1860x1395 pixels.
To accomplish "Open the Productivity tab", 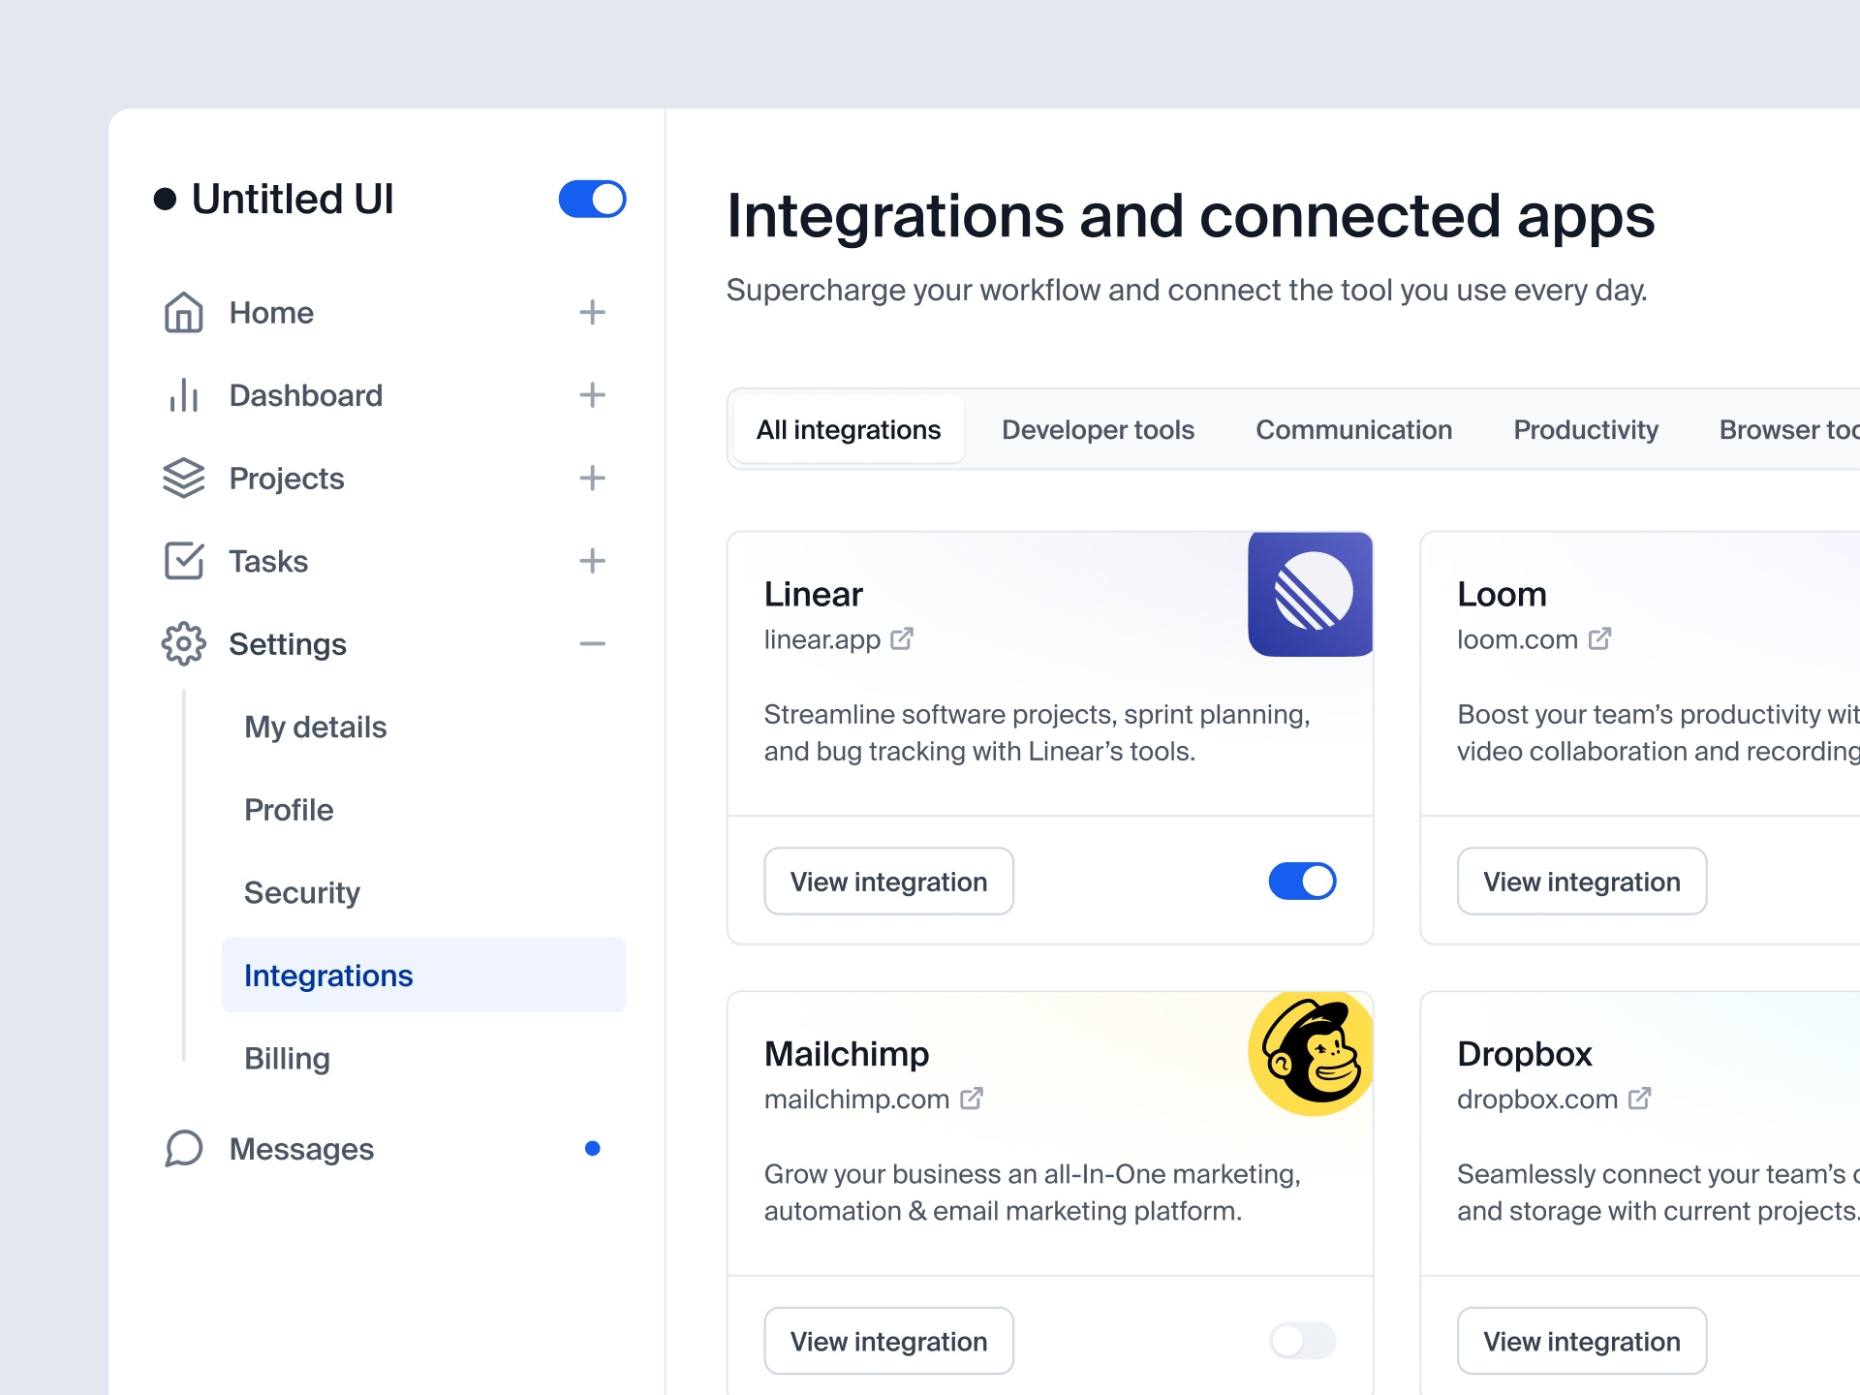I will 1585,429.
